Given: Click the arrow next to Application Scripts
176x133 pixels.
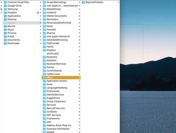Looking at the screenshot, I should (x=79, y=81).
